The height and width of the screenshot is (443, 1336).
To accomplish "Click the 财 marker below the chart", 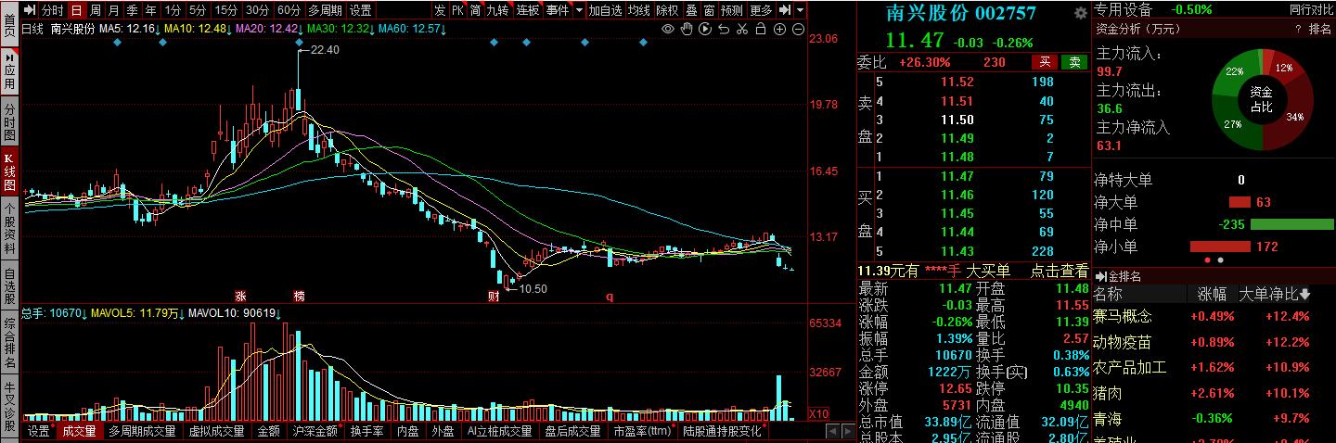I will click(x=494, y=297).
